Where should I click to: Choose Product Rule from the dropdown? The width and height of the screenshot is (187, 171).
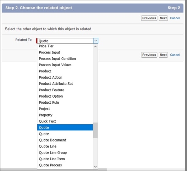coord(65,102)
